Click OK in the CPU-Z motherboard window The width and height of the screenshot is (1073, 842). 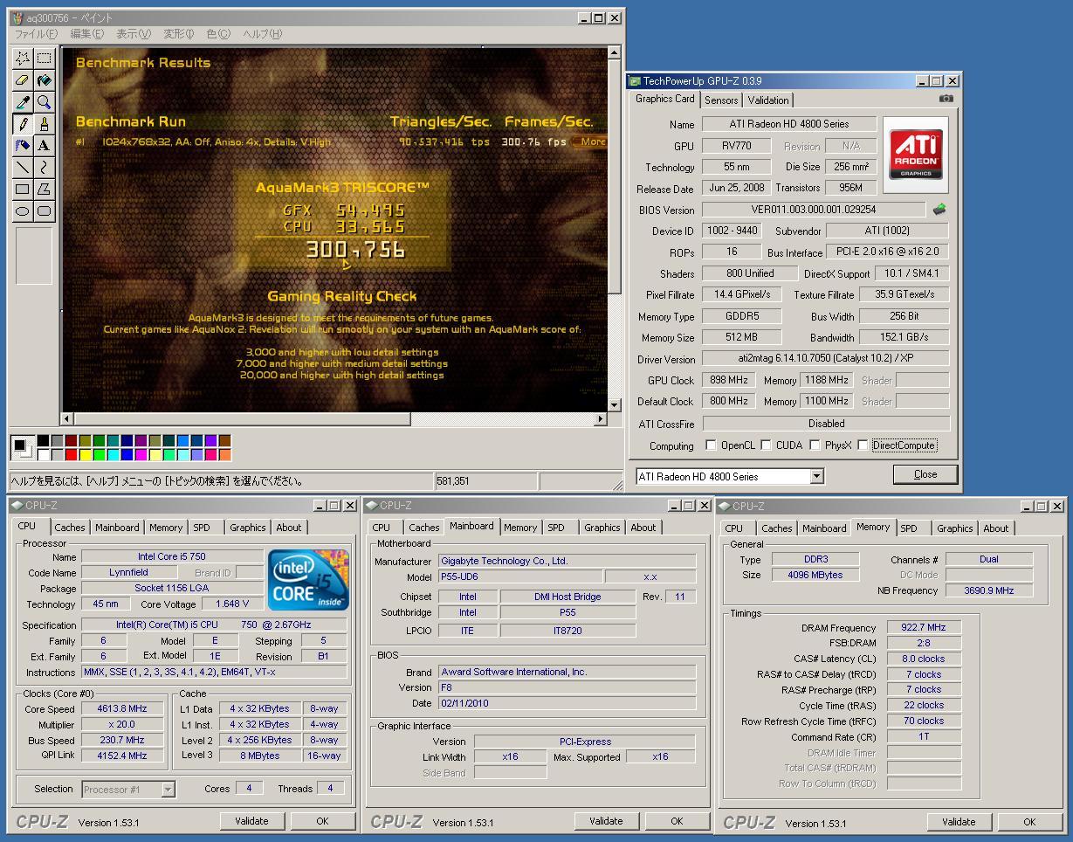click(x=677, y=821)
